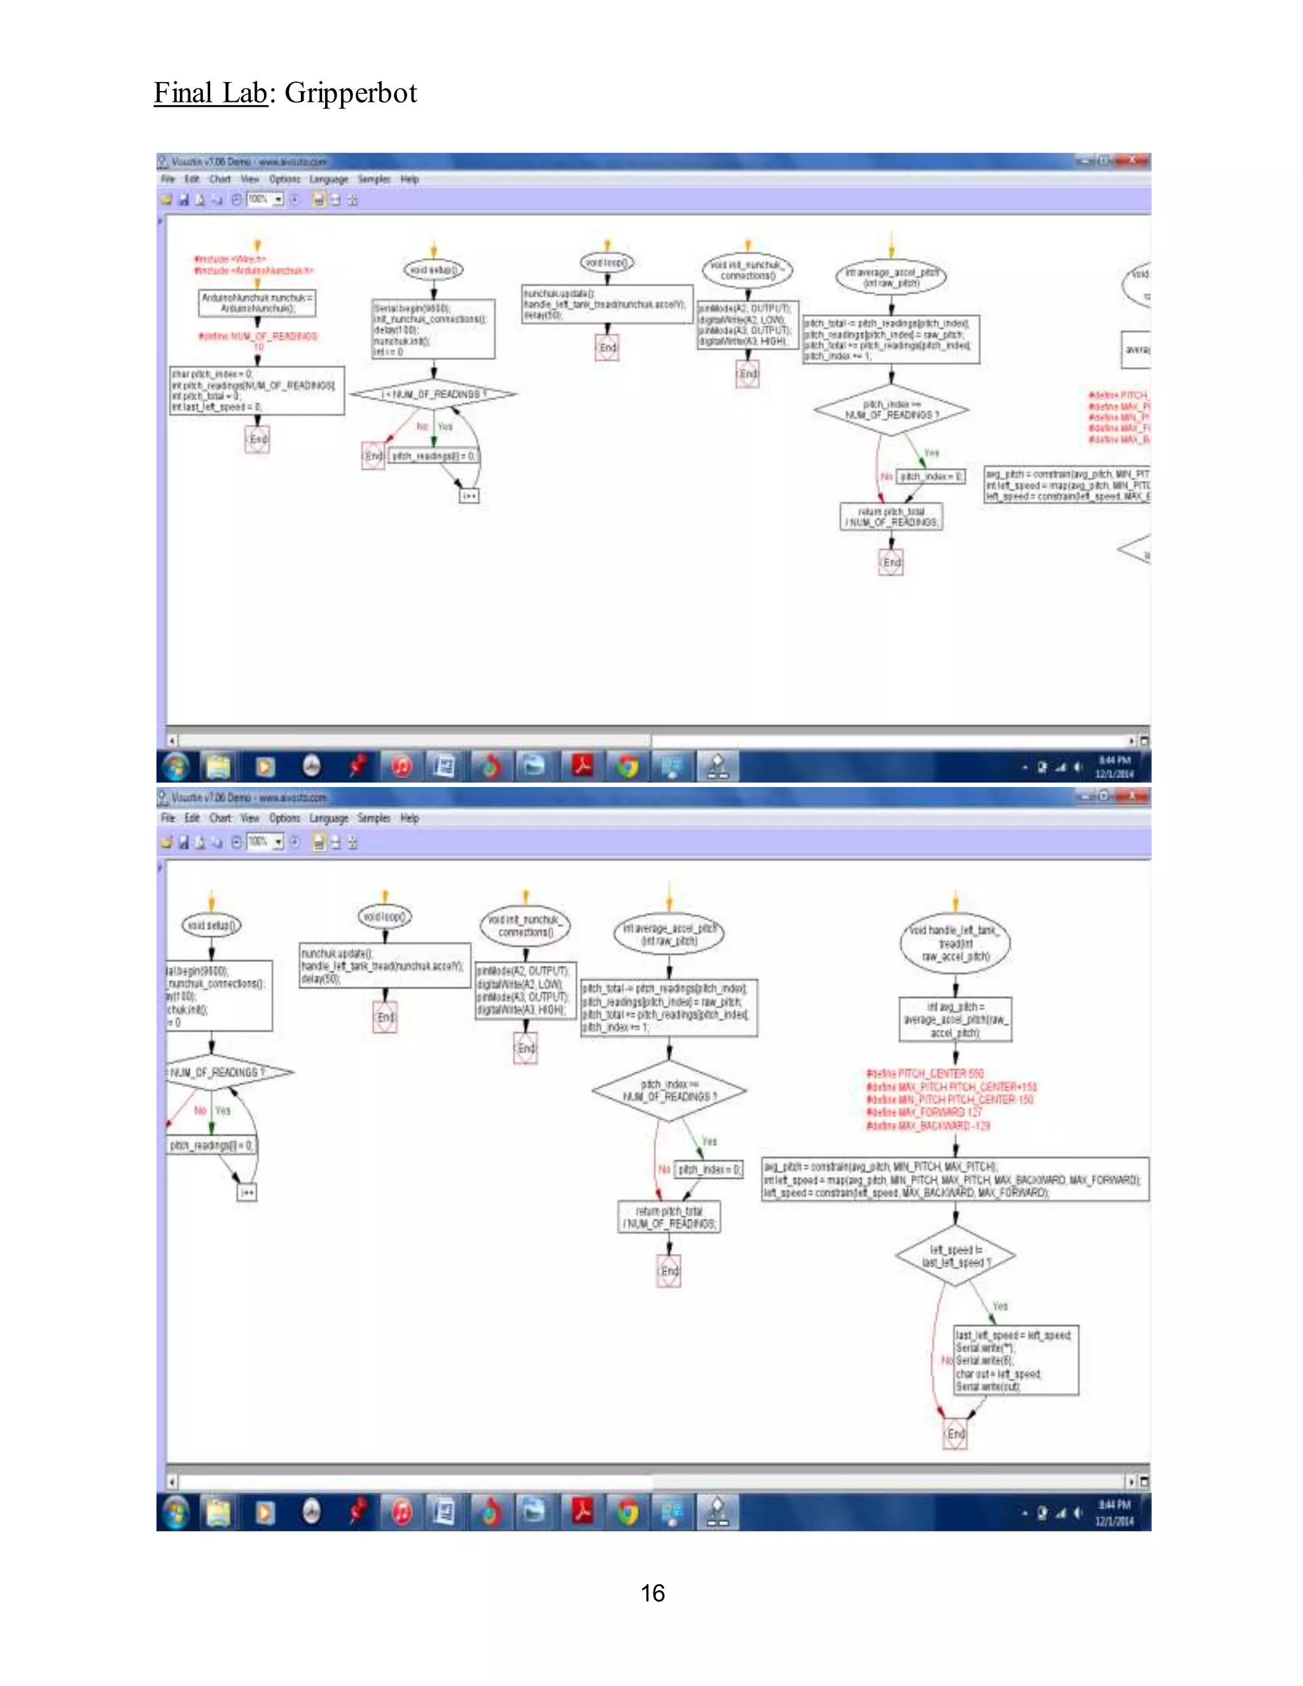Click the Windows Start button in lower taskbar
Viewport: 1303px width, 1686px height.
(x=176, y=1512)
